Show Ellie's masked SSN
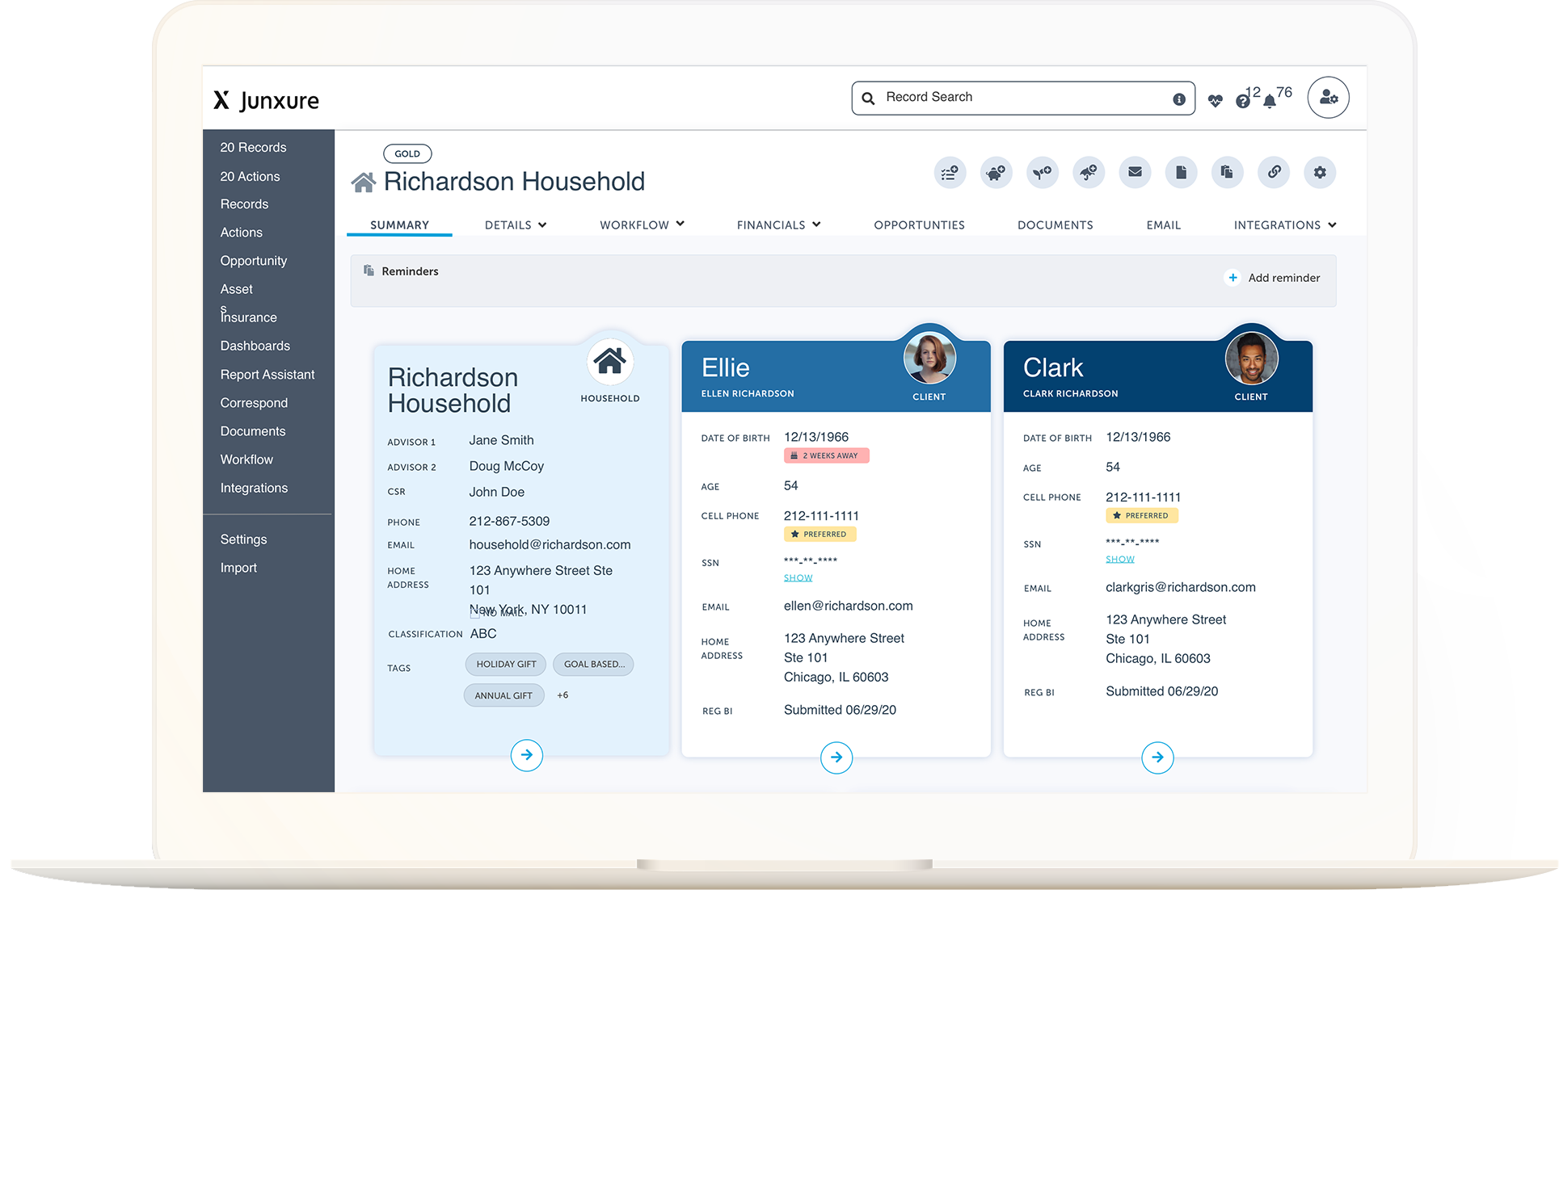The width and height of the screenshot is (1559, 1192). click(x=798, y=577)
